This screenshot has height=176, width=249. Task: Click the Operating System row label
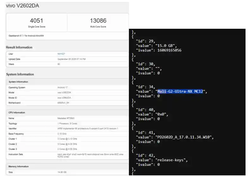click(x=17, y=88)
